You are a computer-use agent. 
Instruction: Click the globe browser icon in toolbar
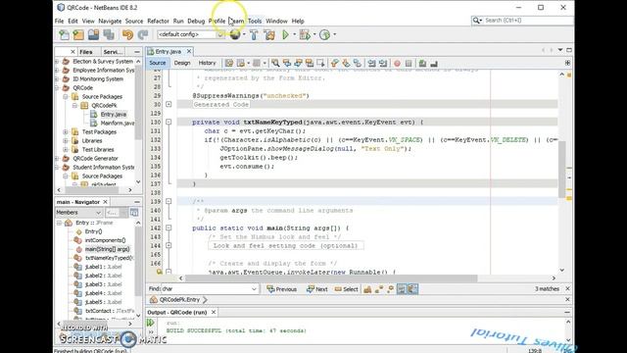tap(235, 35)
